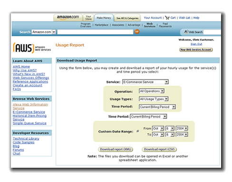
Task: Open the Search scope Amazon.com dropdown
Action: tap(44, 32)
